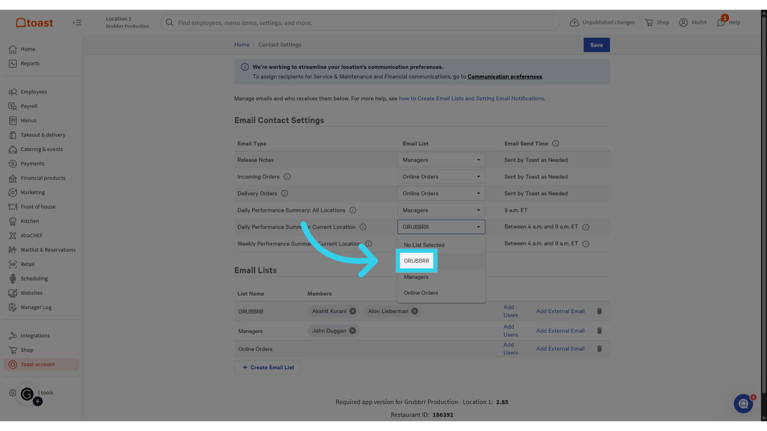Choose No List Selected option
The width and height of the screenshot is (767, 431).
[x=441, y=245]
